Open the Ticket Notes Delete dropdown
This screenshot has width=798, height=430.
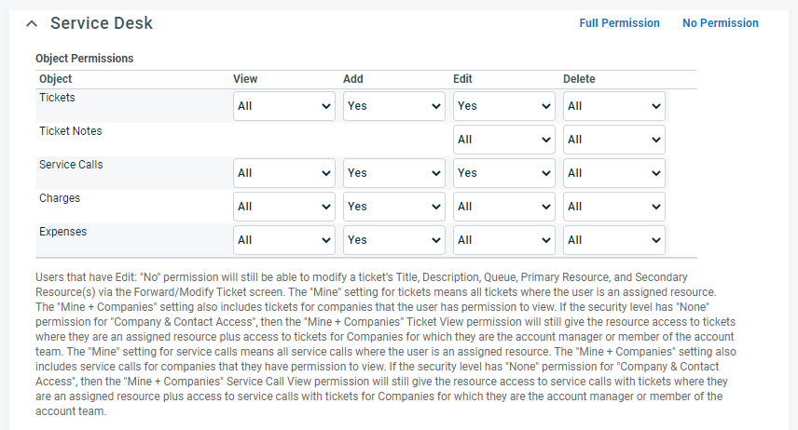coord(613,140)
